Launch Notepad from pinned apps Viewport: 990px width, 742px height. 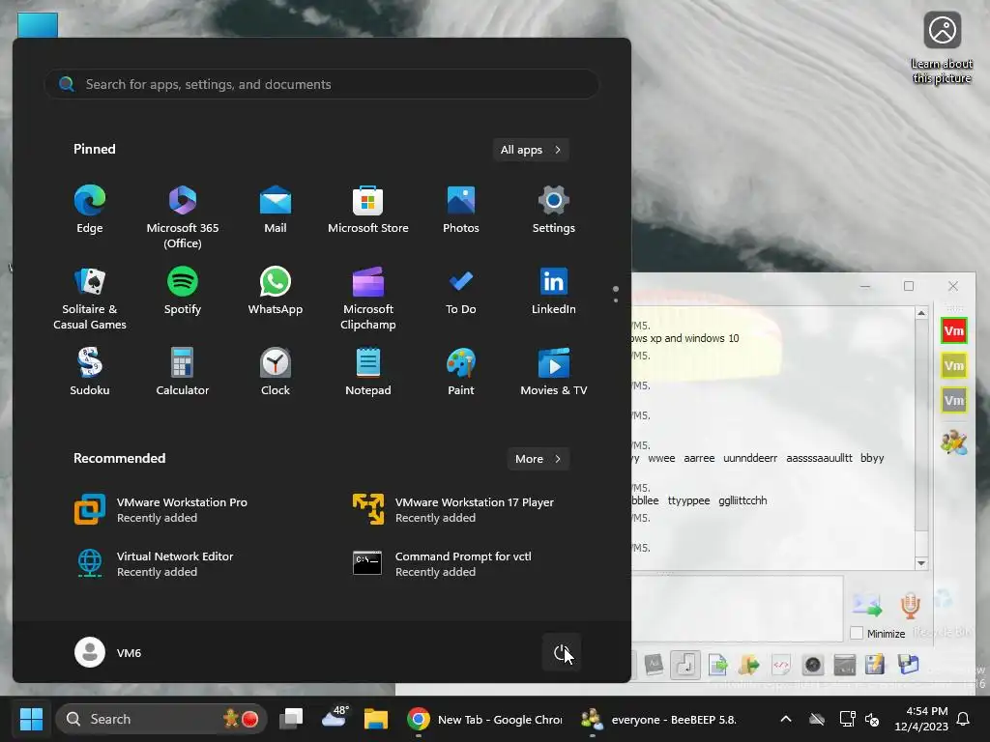tap(368, 372)
